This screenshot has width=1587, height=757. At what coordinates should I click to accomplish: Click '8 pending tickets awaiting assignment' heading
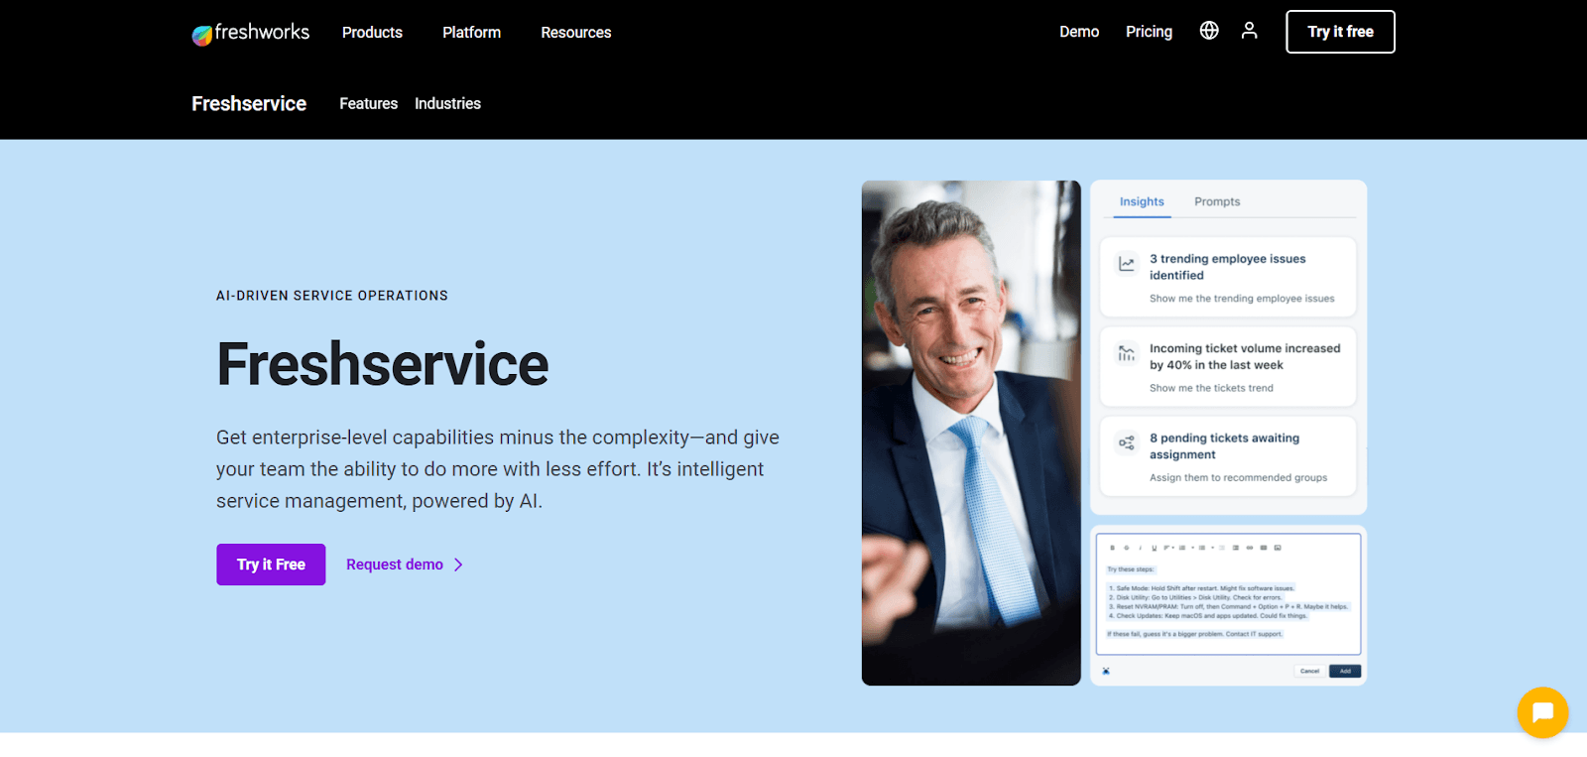pyautogui.click(x=1224, y=445)
